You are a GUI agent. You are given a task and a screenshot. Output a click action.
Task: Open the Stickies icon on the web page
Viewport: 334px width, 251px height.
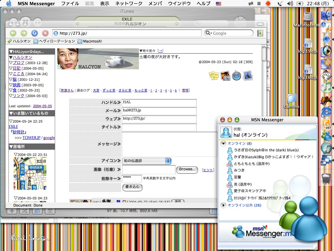214,75
